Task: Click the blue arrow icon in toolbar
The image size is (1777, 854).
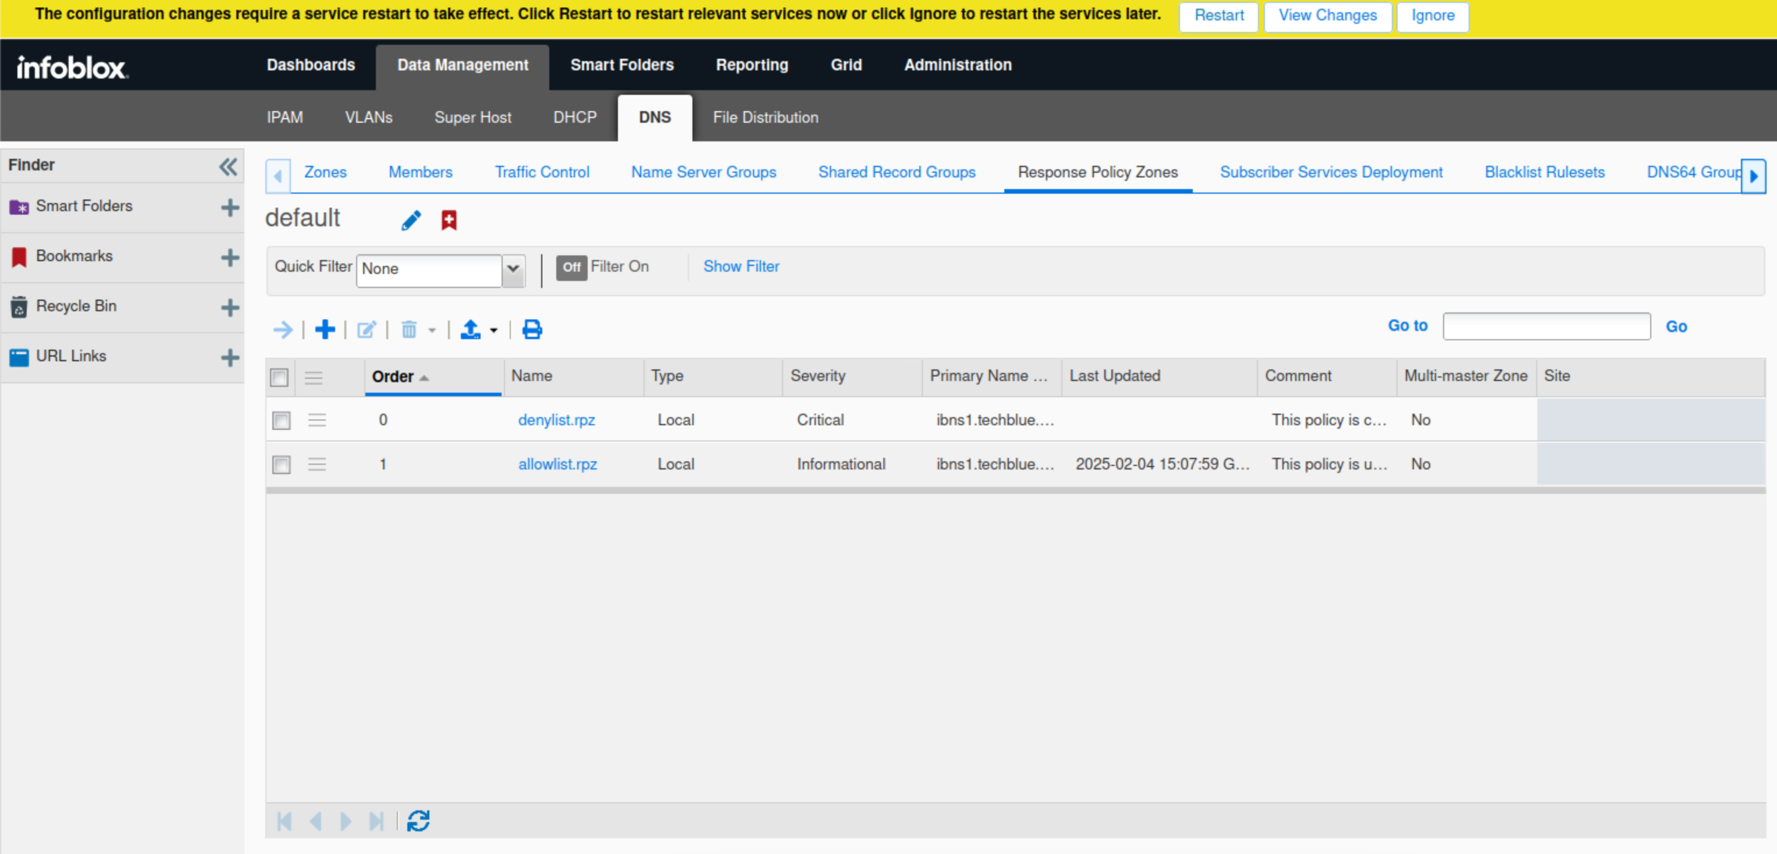Action: click(x=283, y=330)
